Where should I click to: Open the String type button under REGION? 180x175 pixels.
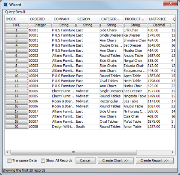click(x=88, y=25)
